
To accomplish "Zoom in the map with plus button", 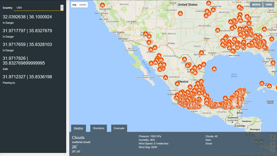I will tap(272, 144).
